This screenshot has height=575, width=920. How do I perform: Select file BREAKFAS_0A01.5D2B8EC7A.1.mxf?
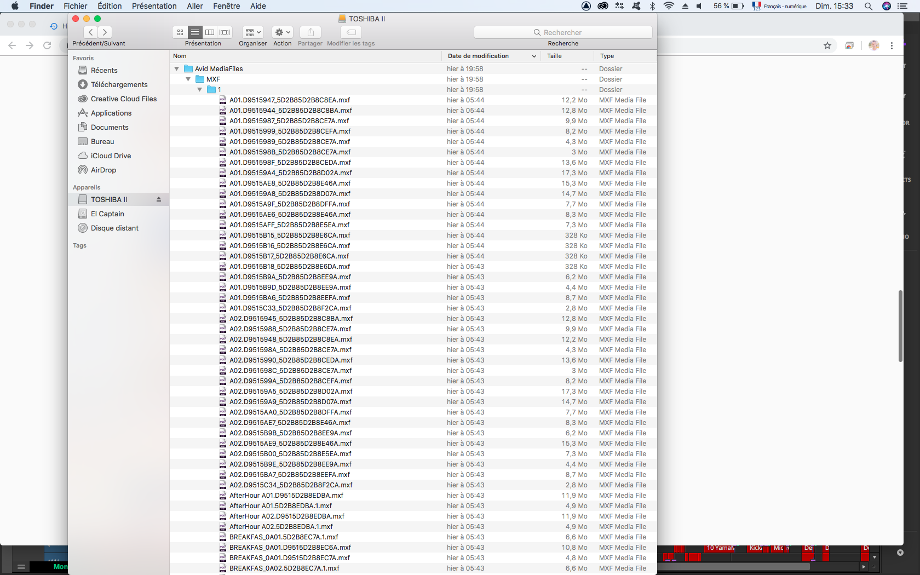[413, 537]
